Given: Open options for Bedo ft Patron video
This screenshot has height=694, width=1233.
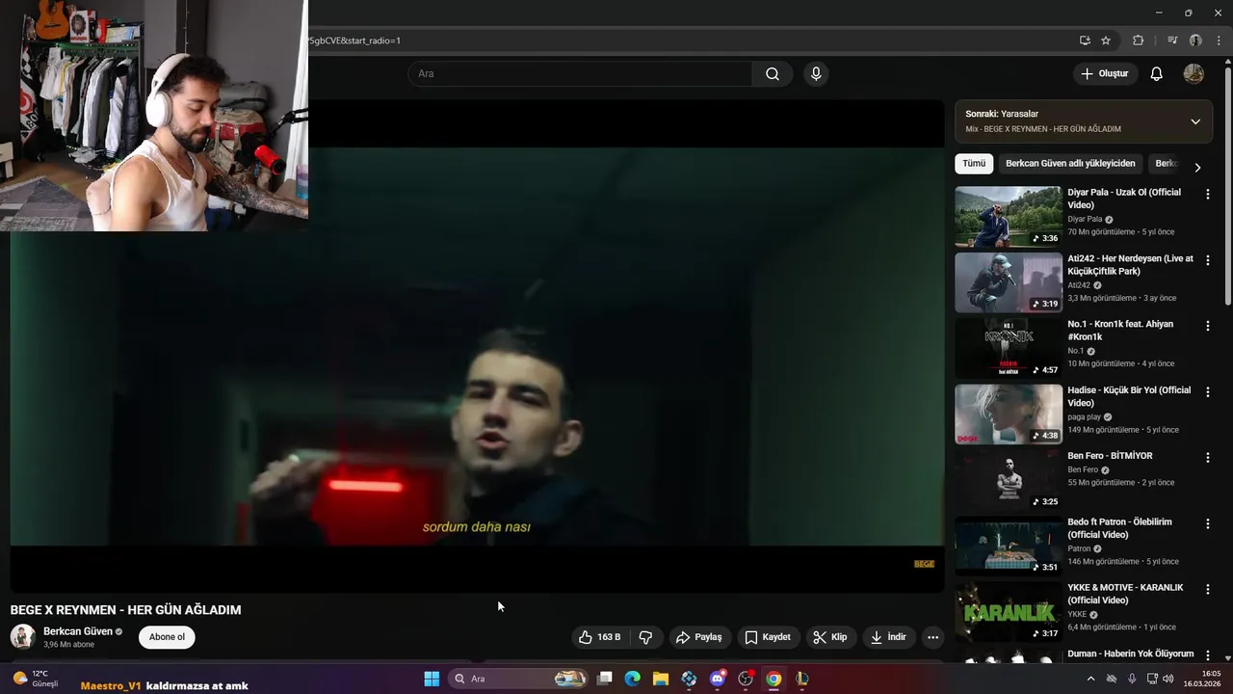Looking at the screenshot, I should pyautogui.click(x=1208, y=523).
